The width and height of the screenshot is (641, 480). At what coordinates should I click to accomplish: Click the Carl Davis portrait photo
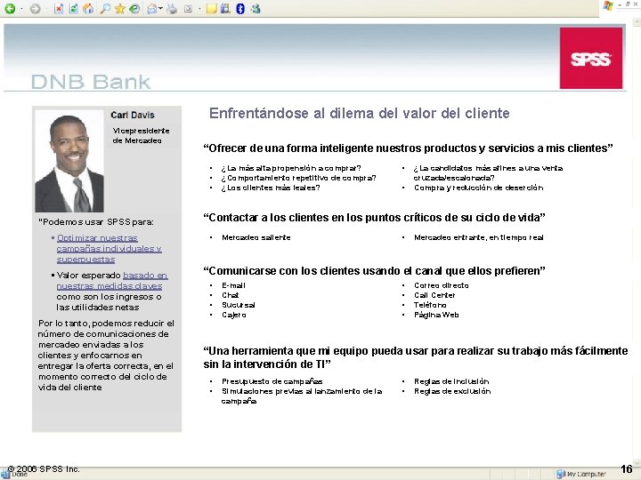pyautogui.click(x=69, y=161)
